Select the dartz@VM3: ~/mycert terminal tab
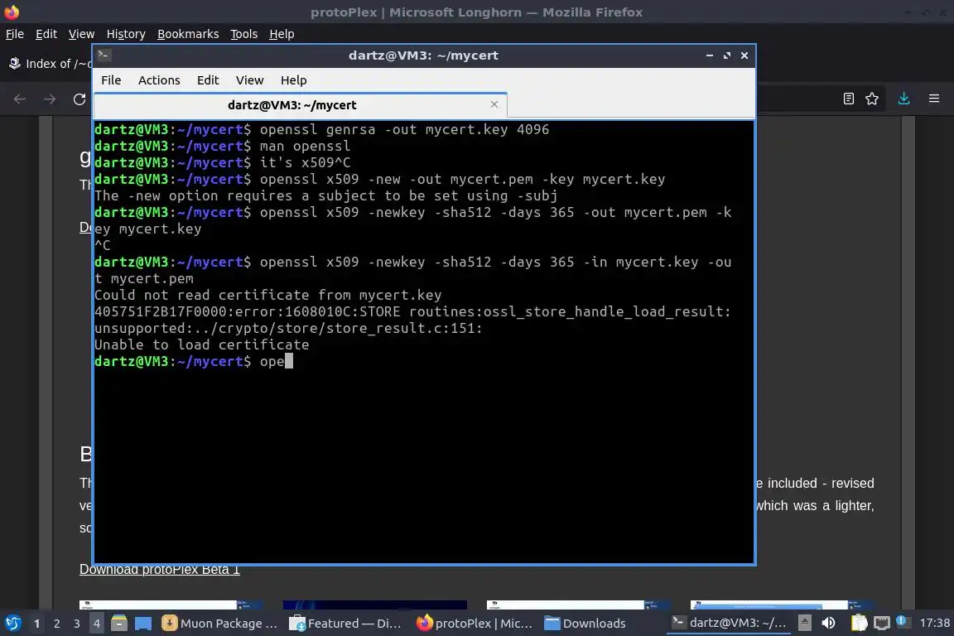The width and height of the screenshot is (954, 636). point(301,104)
